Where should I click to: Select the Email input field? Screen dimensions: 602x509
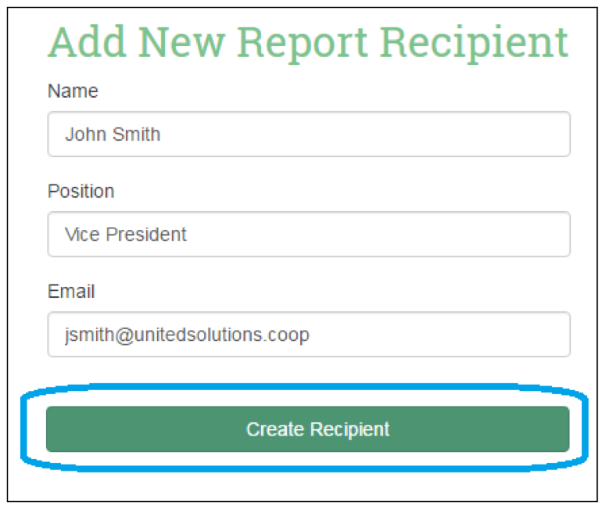(308, 335)
